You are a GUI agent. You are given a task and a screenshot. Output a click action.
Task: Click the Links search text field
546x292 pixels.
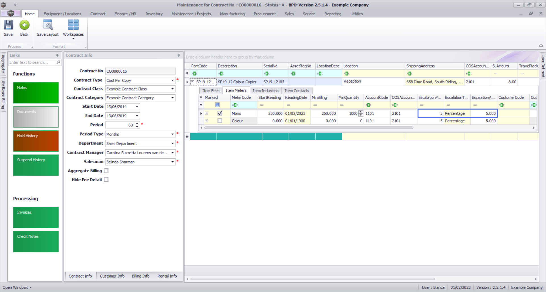[32, 62]
